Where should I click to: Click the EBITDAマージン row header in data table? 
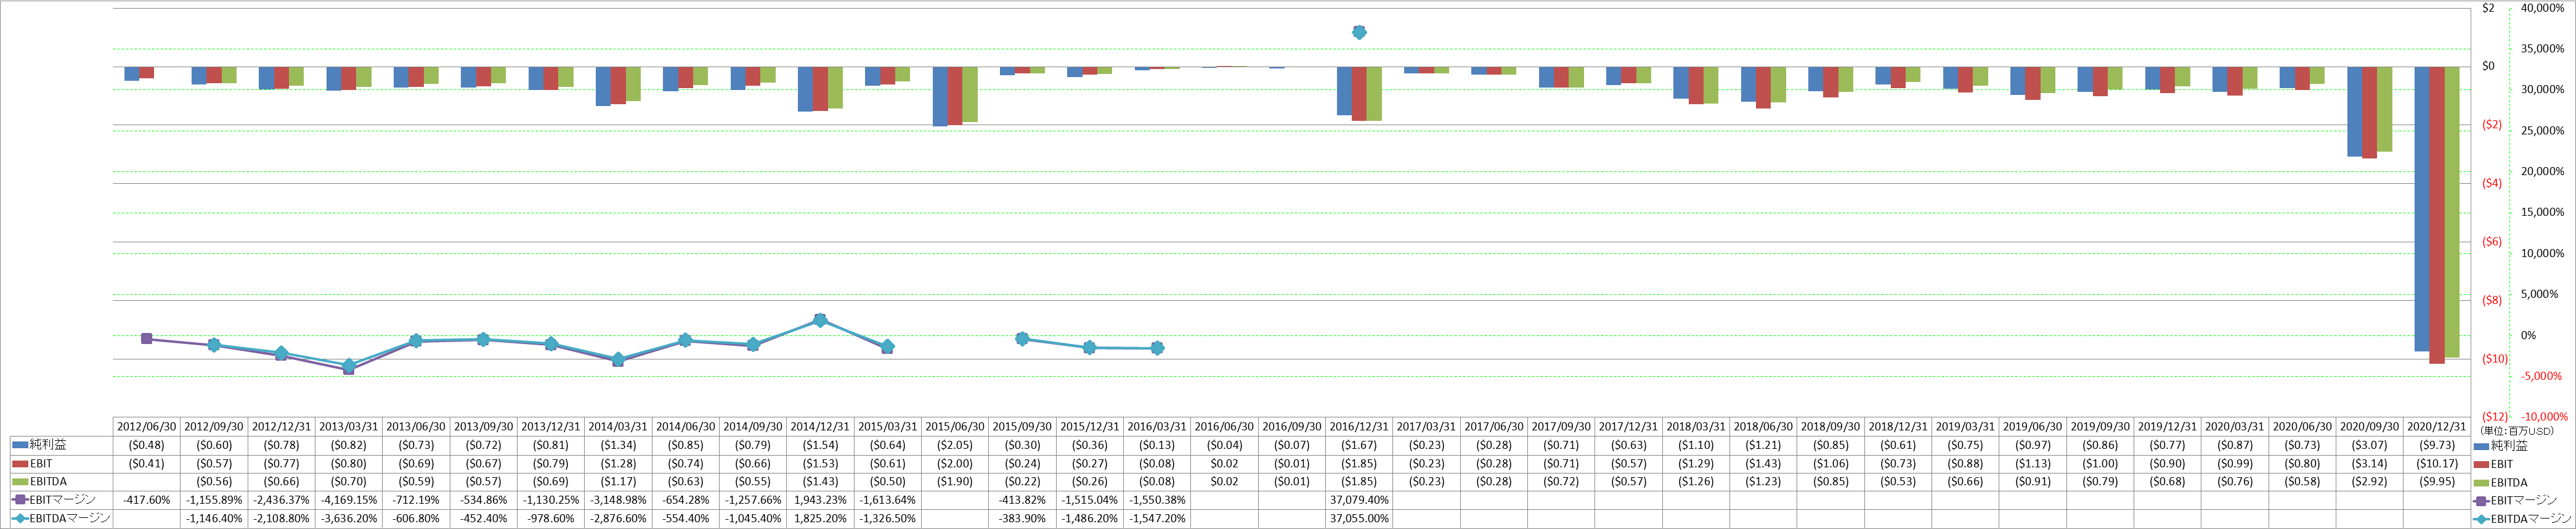point(62,518)
